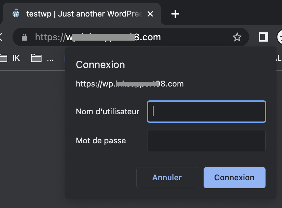Viewport: 282px width, 208px height.
Task: Cancel the login with Annuler
Action: (x=167, y=178)
